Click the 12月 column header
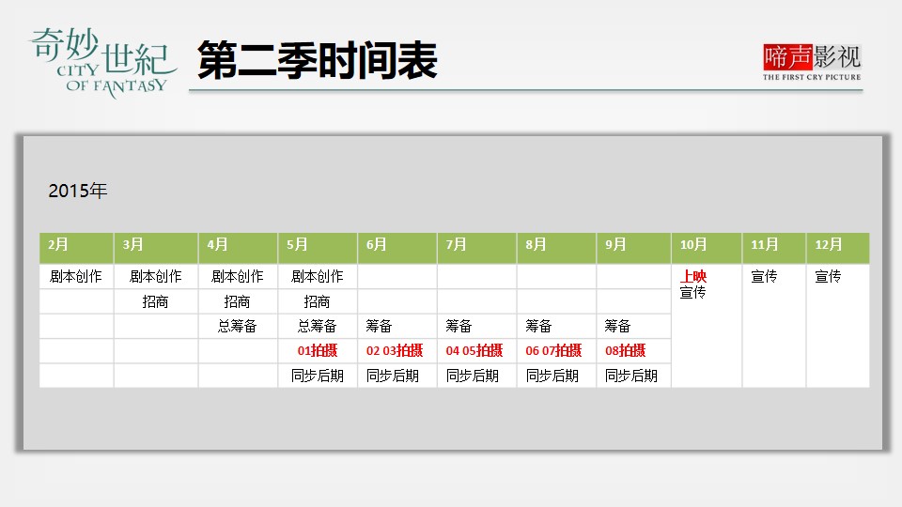Viewport: 902px width, 507px height. pyautogui.click(x=837, y=248)
